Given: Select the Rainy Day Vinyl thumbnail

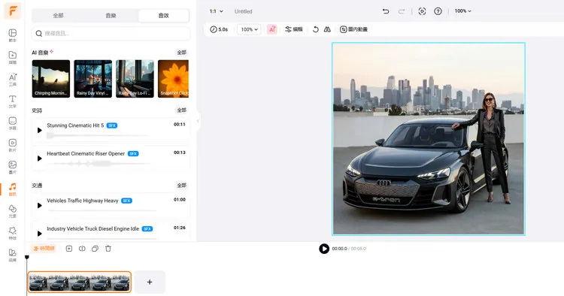Looking at the screenshot, I should (92, 79).
